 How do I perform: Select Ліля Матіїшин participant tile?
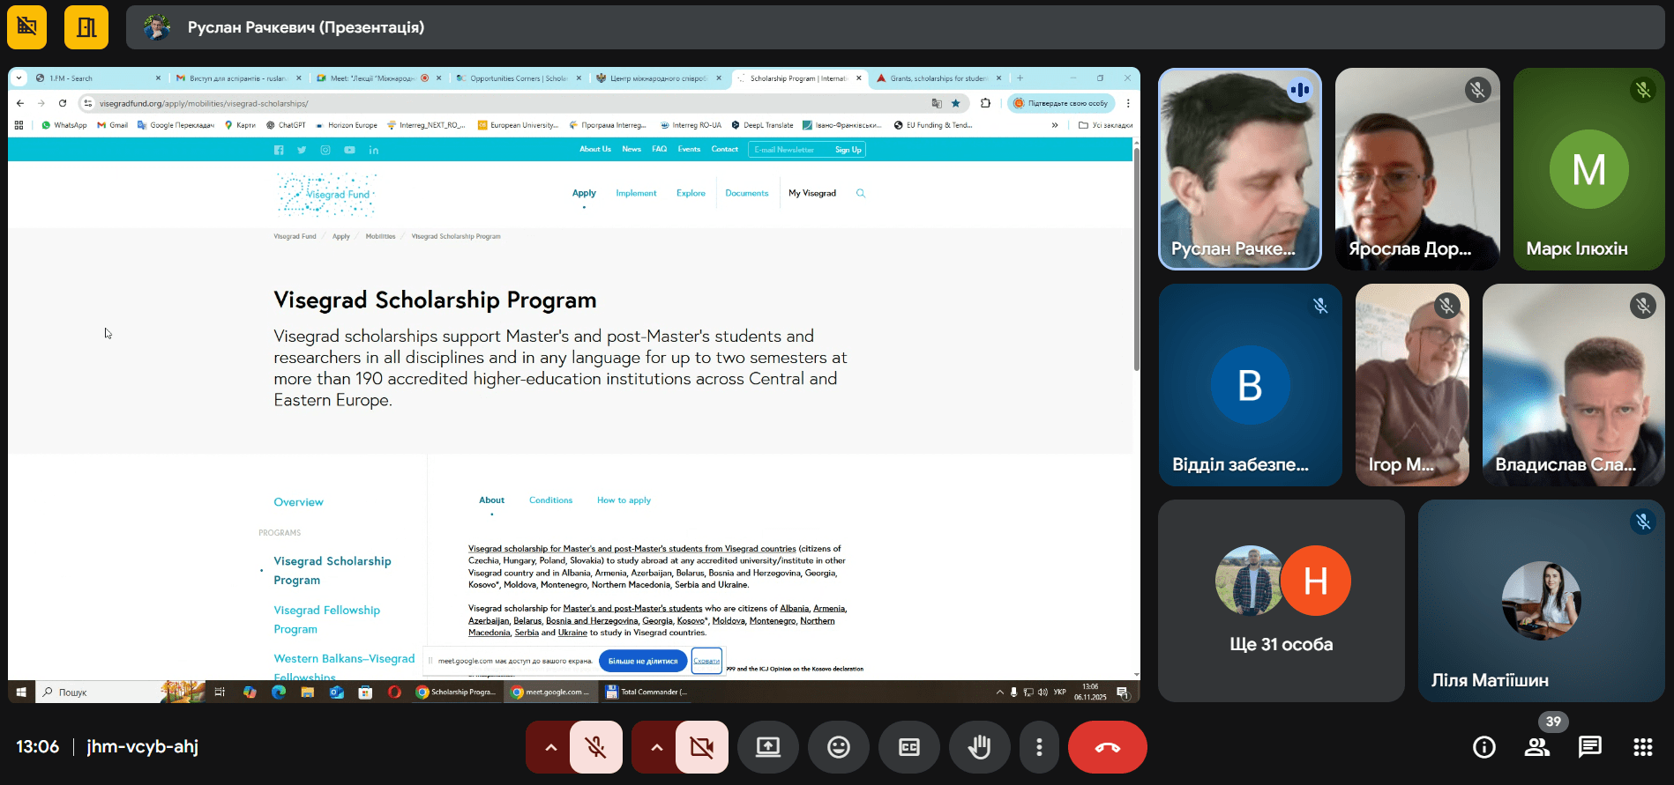pos(1541,601)
